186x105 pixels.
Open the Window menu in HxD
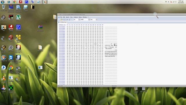85,17
